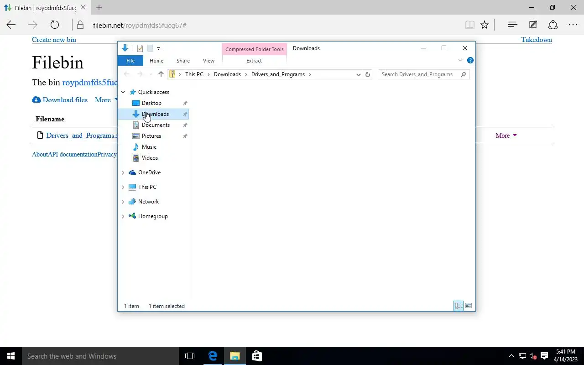Open the Windows Start button
Screen dimensions: 584x365
pyautogui.click(x=11, y=356)
